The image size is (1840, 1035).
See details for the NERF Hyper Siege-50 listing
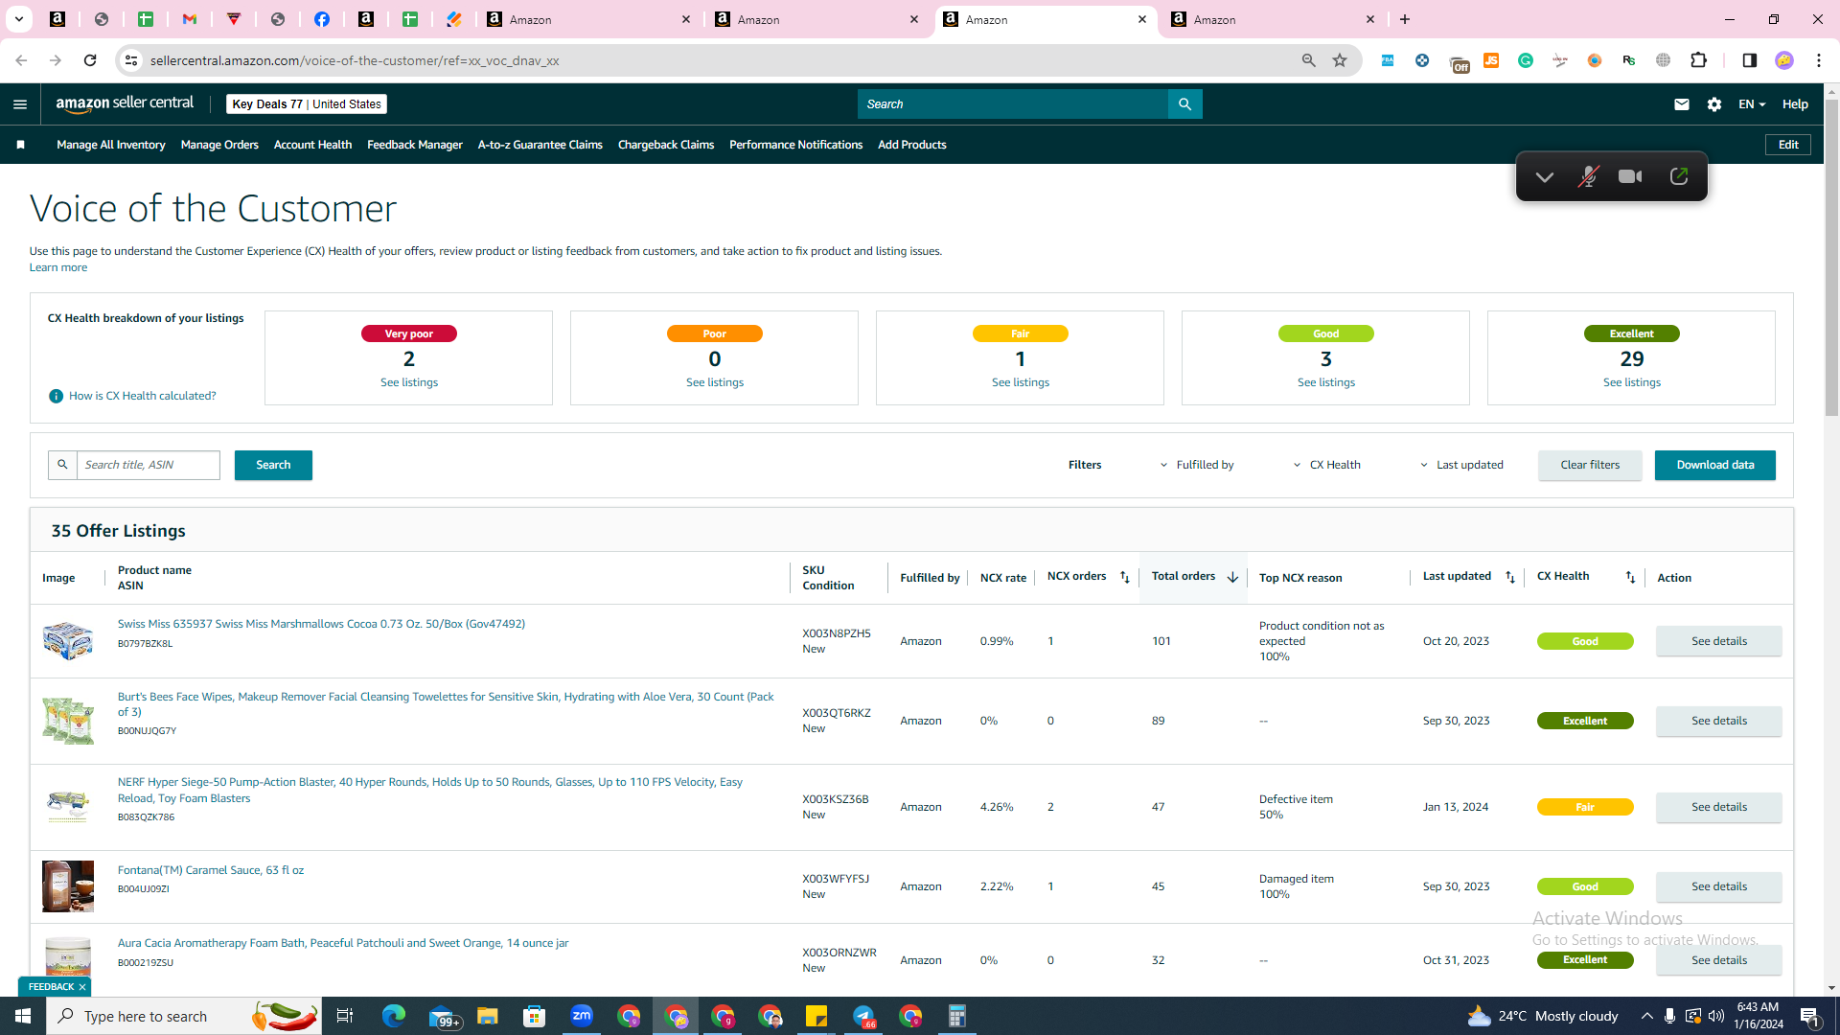[x=1719, y=807]
